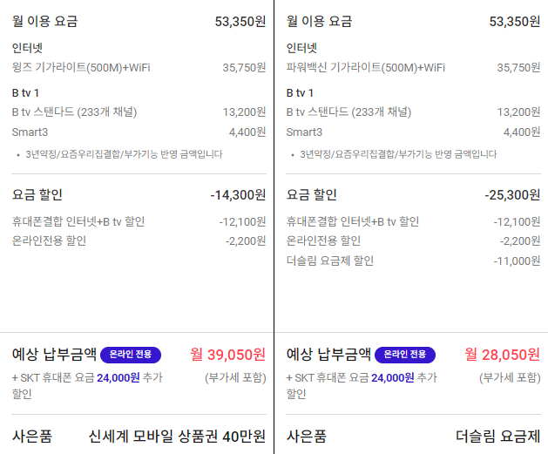
Task: Click Smart3 in the left panel
Action: click(30, 132)
